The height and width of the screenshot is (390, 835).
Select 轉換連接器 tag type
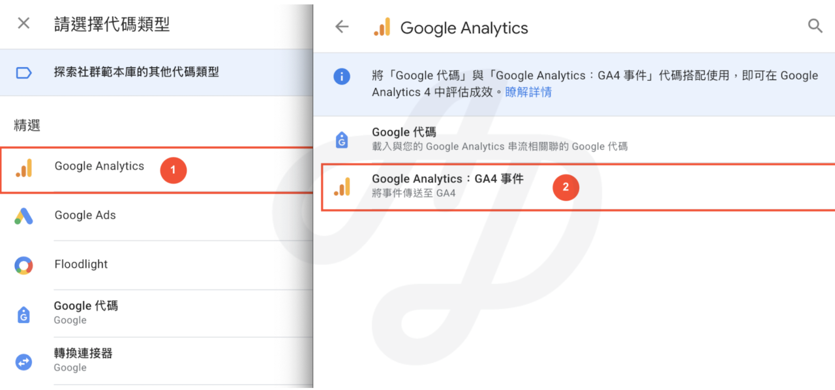[x=157, y=361]
